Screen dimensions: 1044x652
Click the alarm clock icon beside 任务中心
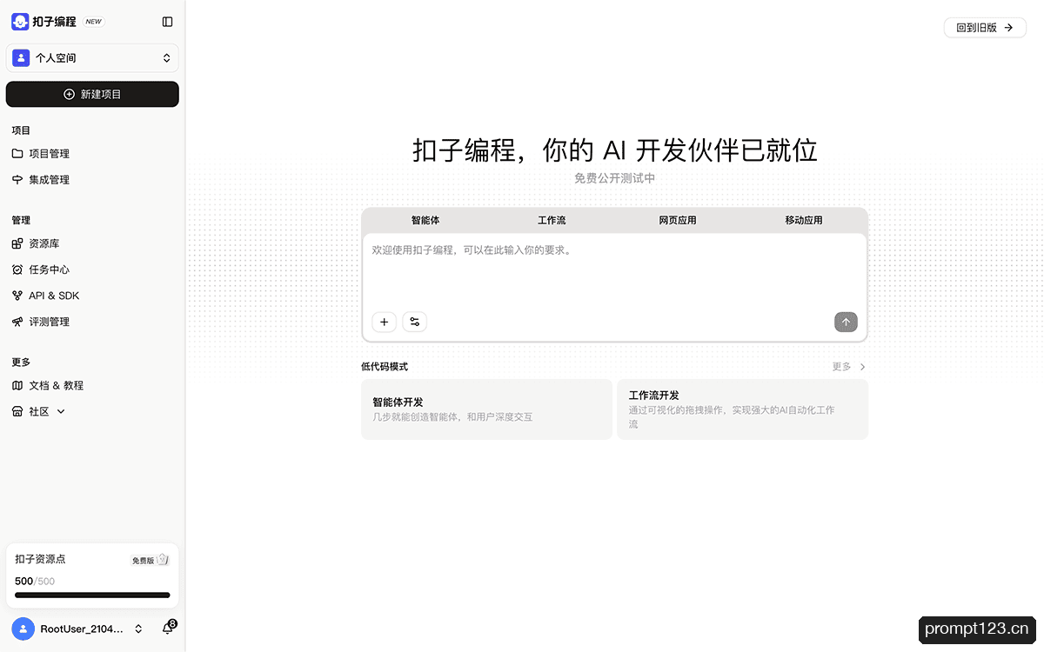[17, 269]
